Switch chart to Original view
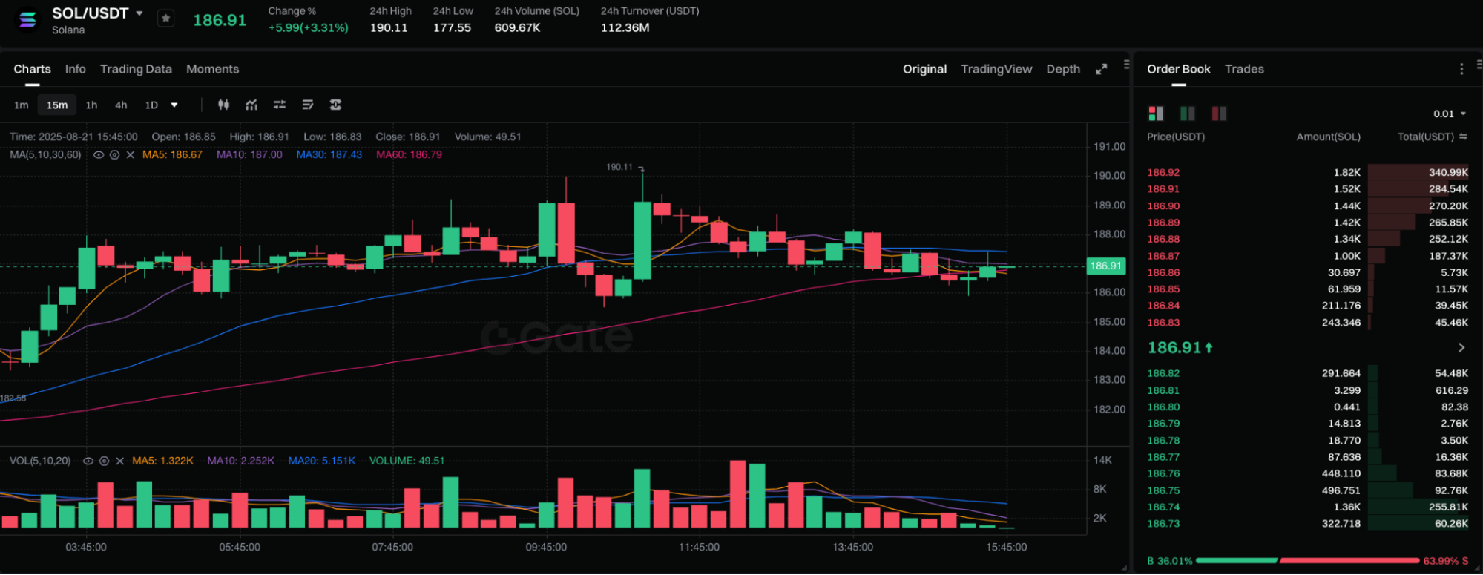Viewport: 1483px width, 575px height. 924,69
